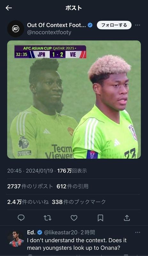The width and height of the screenshot is (148, 256).
Task: Like the post with the heart icon
Action: pos(74,218)
